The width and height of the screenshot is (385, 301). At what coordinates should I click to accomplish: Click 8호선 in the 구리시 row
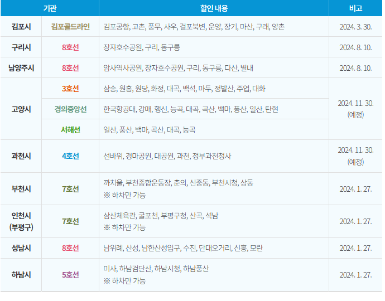pyautogui.click(x=70, y=47)
